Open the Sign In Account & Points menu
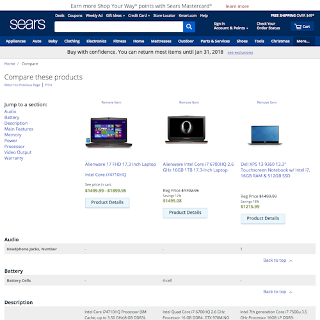The width and height of the screenshot is (320, 320). 231,26
